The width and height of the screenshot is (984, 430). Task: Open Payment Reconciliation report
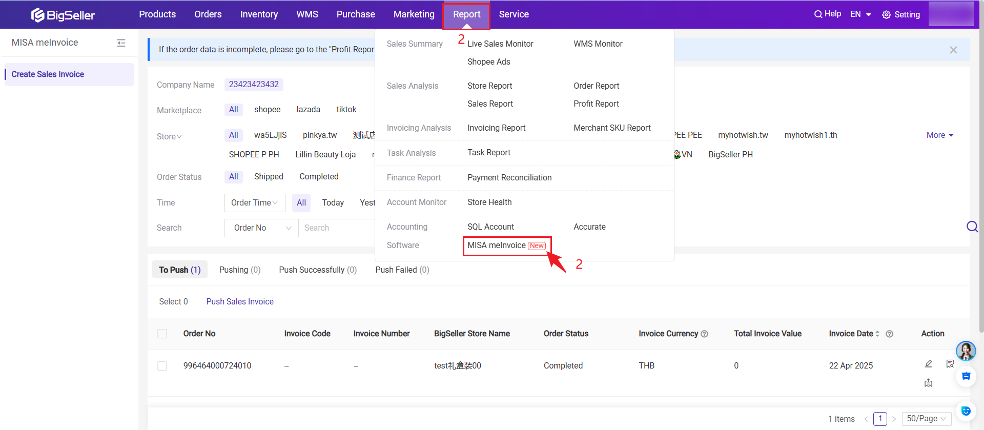click(509, 178)
